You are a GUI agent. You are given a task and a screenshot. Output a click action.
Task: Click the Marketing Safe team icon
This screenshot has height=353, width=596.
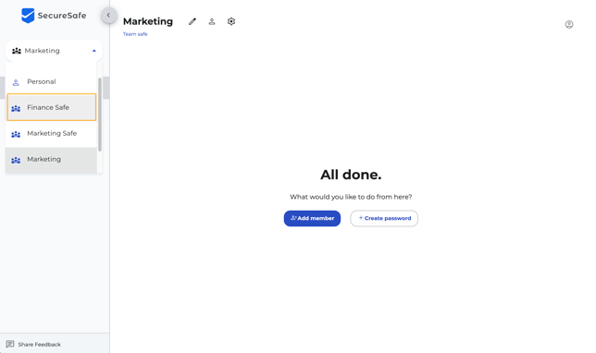(16, 134)
